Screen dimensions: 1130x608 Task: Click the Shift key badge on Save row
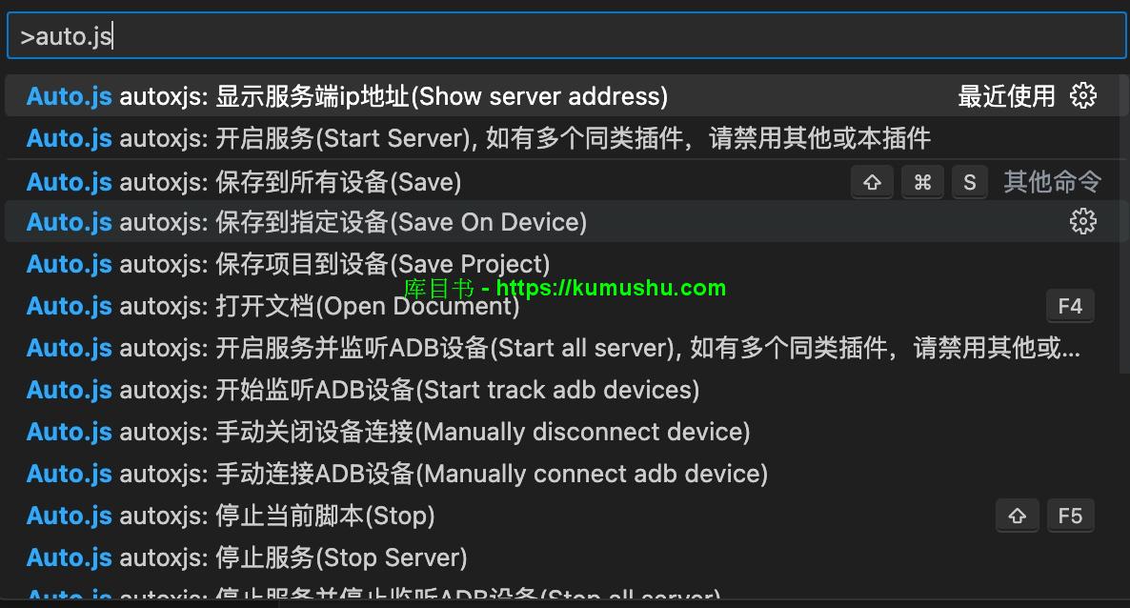(x=872, y=182)
